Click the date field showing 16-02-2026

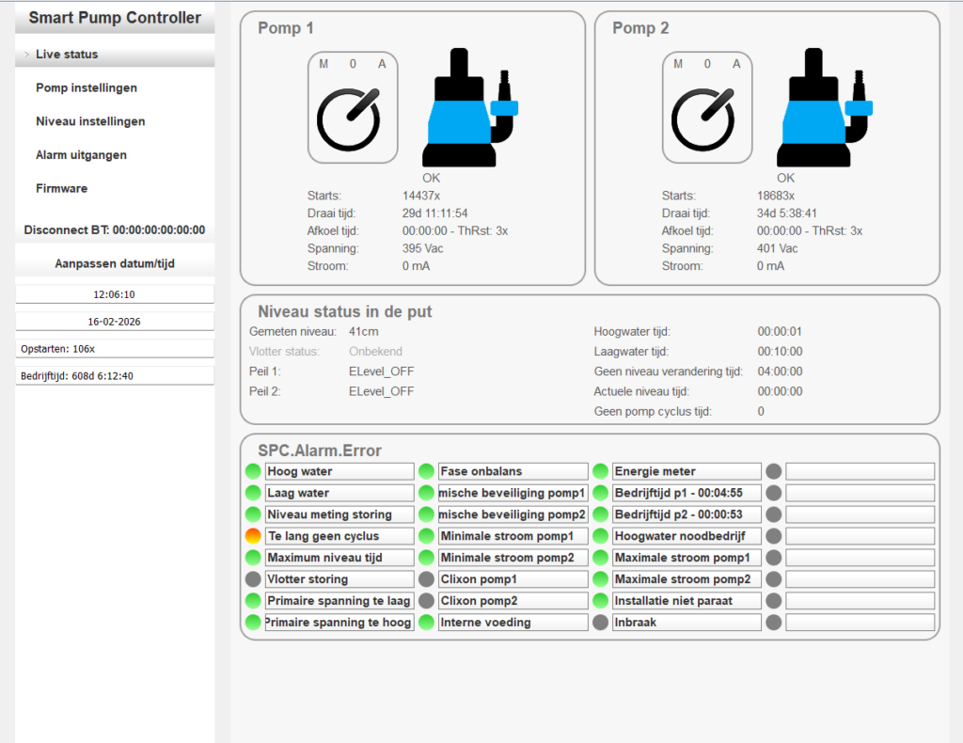[x=115, y=322]
